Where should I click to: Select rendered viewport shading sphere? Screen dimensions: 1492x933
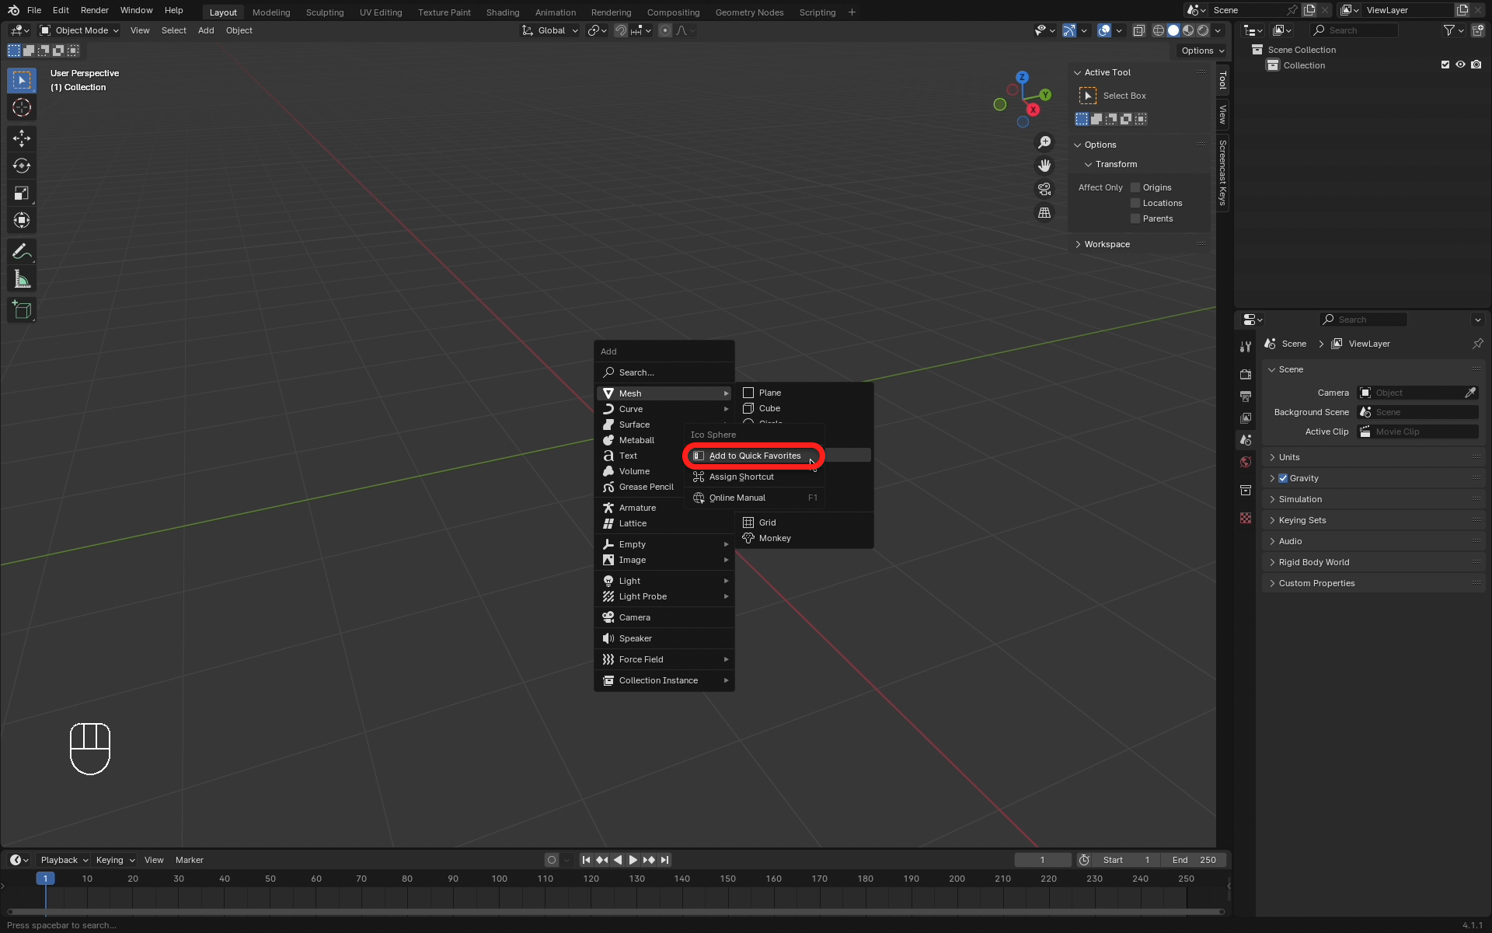click(1203, 30)
